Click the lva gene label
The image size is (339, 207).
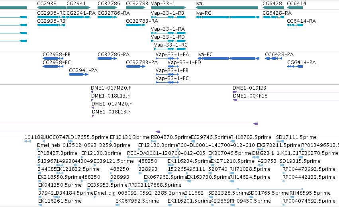pos(199,4)
